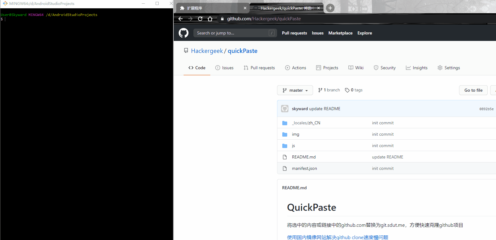496x240 pixels.
Task: Close the Hackergeek/quickPaste tab
Action: (319, 8)
